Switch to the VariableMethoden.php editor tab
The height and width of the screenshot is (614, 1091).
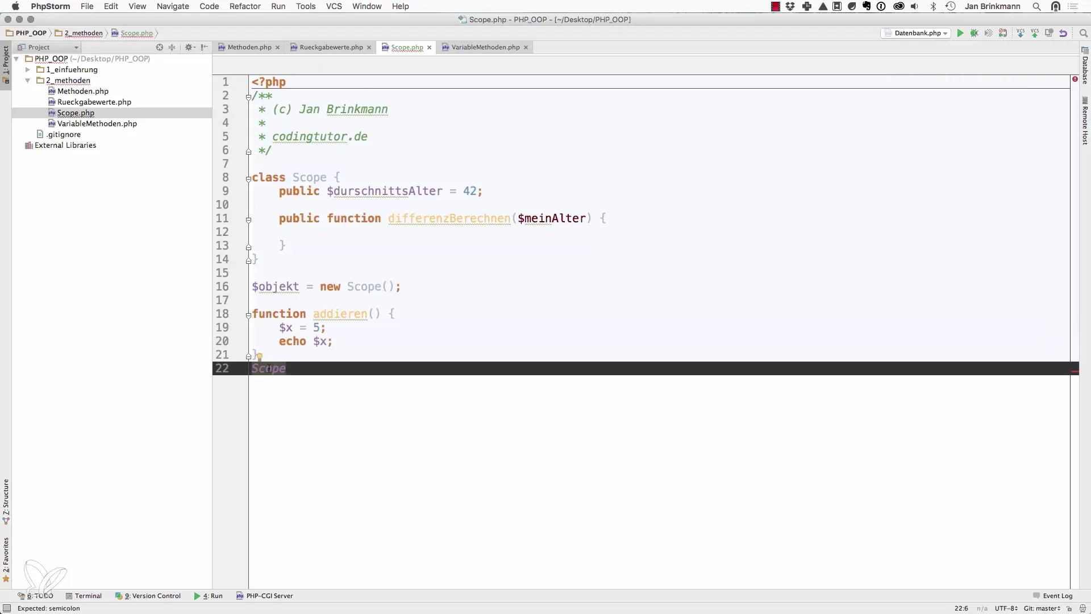(485, 47)
